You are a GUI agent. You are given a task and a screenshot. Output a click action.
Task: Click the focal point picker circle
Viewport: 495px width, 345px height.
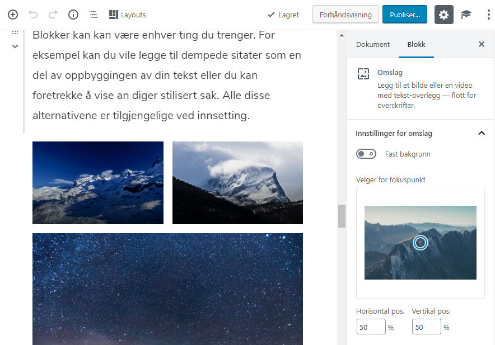point(421,243)
